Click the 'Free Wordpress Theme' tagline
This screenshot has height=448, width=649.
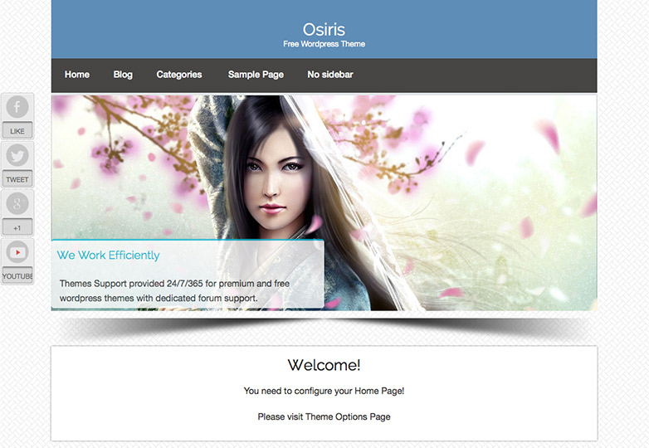324,44
